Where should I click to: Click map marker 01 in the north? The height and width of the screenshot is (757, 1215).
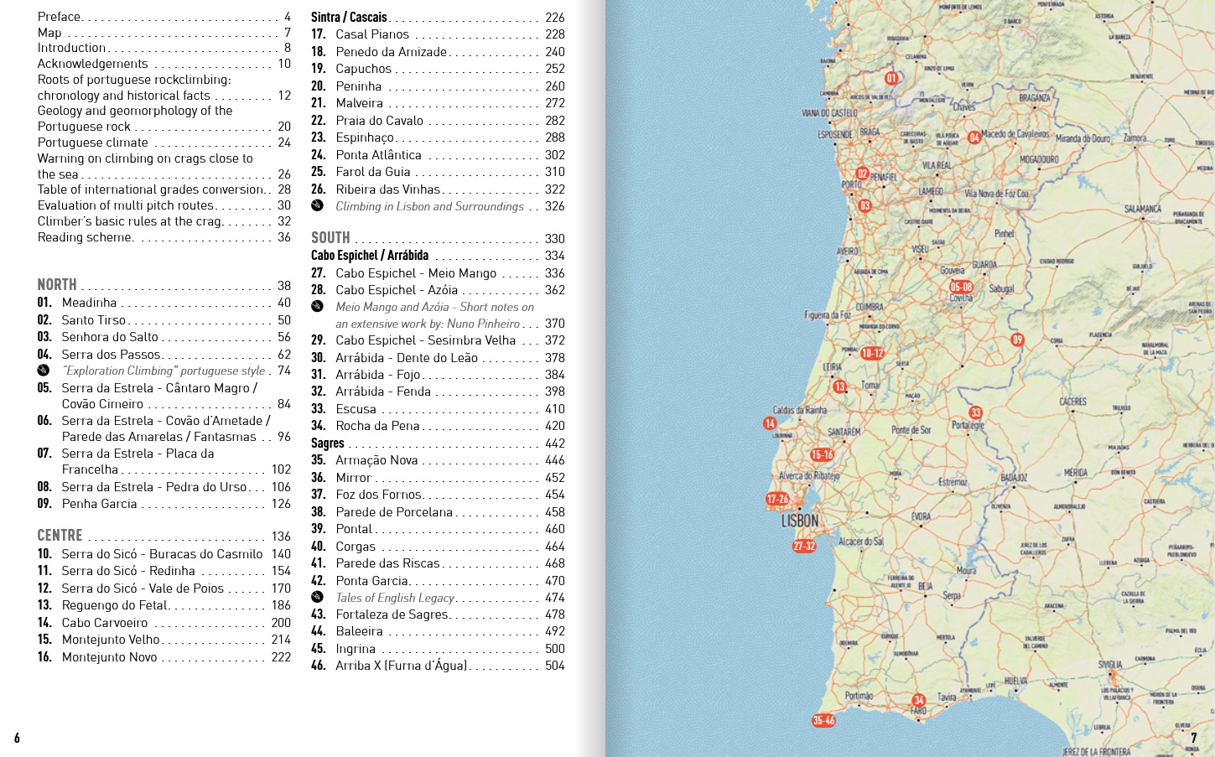(x=891, y=78)
